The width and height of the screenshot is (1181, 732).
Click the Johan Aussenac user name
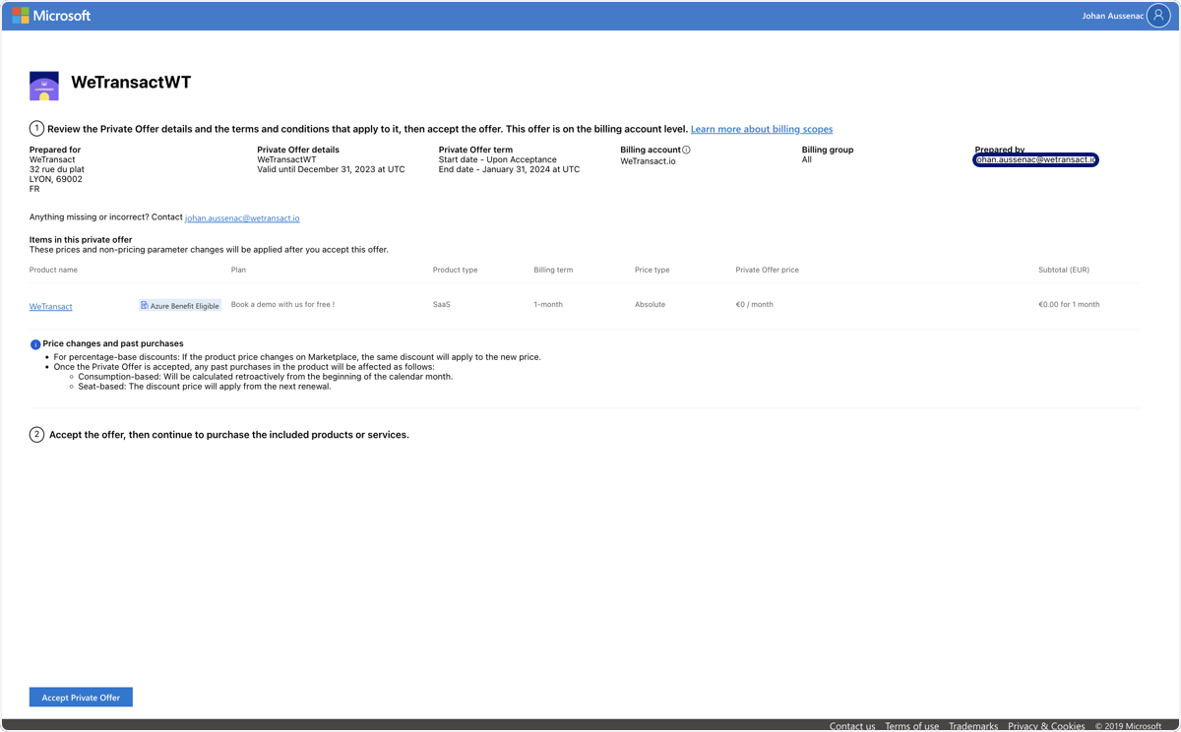(x=1112, y=16)
